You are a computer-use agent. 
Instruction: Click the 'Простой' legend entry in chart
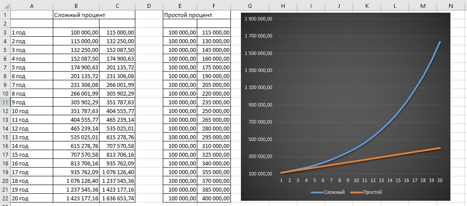pyautogui.click(x=366, y=192)
